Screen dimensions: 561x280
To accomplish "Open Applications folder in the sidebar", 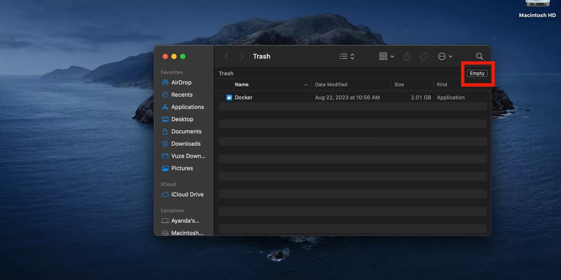I will [187, 107].
